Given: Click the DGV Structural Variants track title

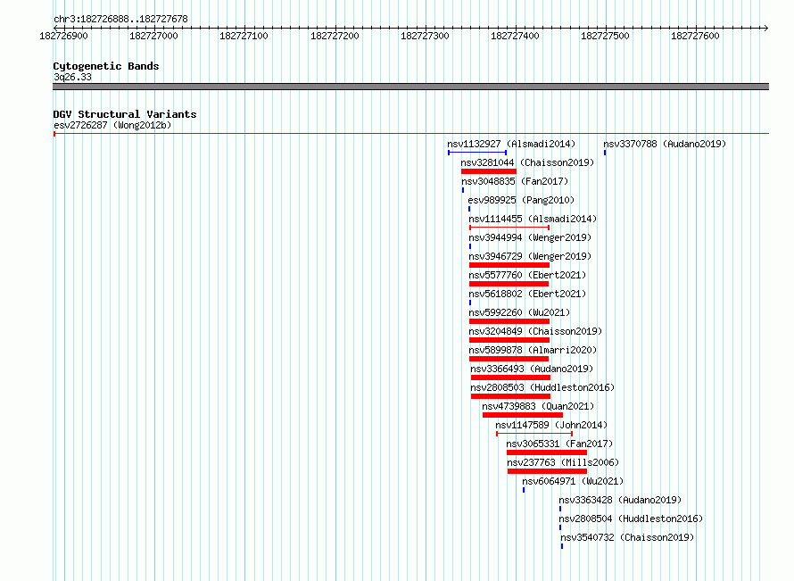Looking at the screenshot, I should point(125,114).
